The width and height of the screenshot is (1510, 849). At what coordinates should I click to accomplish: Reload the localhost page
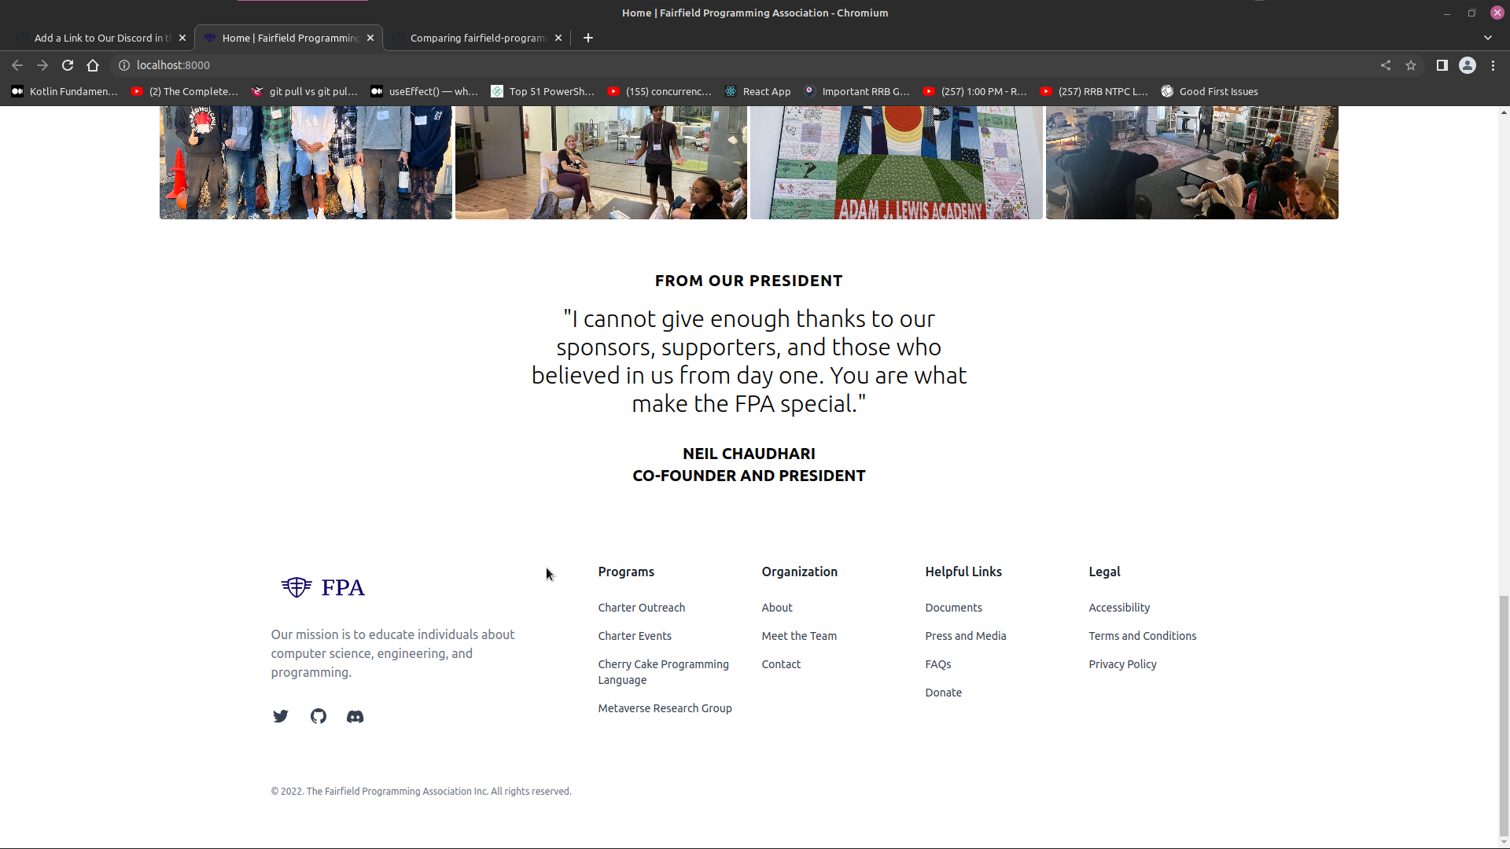(x=68, y=65)
